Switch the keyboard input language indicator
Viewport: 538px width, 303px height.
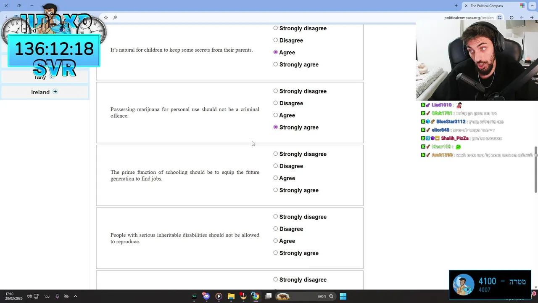[x=47, y=296]
